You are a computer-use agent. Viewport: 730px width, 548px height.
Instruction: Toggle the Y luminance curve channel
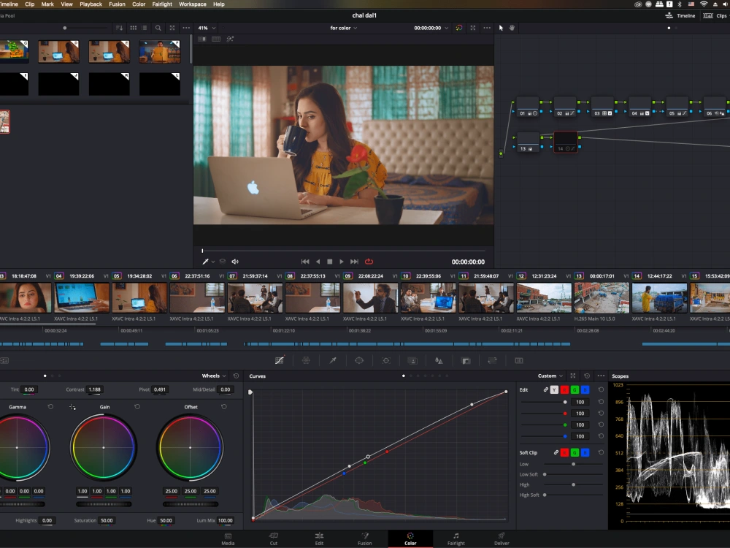tap(554, 389)
